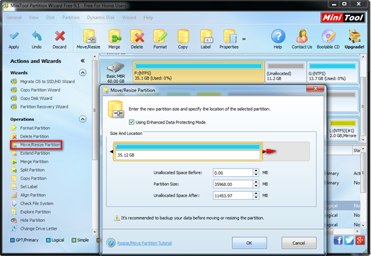Open the Facebook share icon
This screenshot has height=256, width=371.
coord(338,241)
